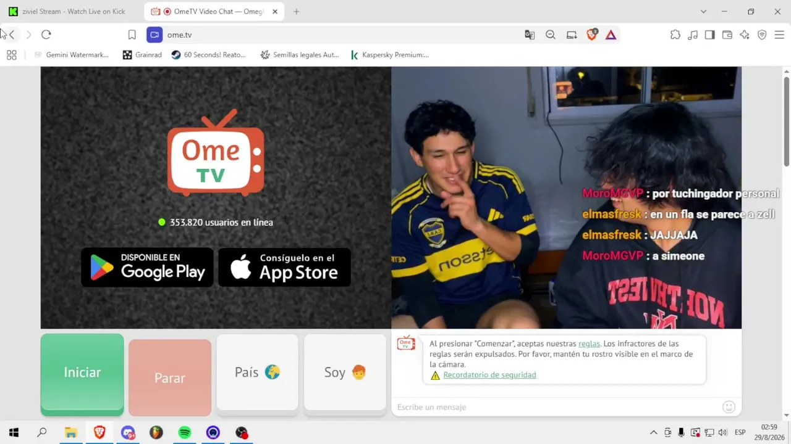
Task: Click the zoom magnifier icon in address bar
Action: (x=551, y=35)
